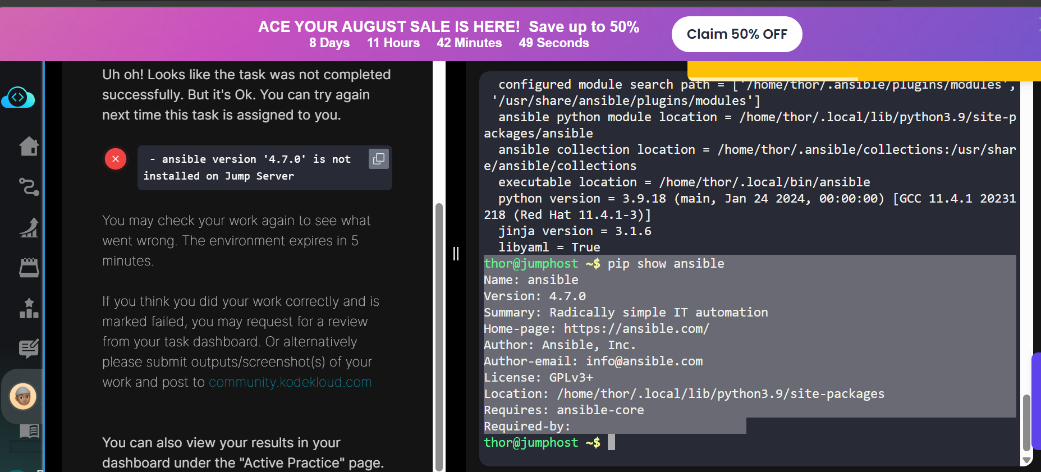Click the Claim 50% OFF button

point(736,34)
